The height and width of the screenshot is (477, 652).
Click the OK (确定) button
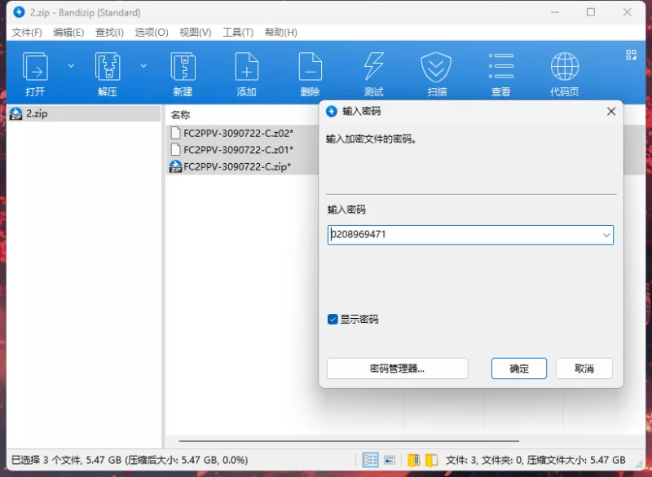click(518, 369)
